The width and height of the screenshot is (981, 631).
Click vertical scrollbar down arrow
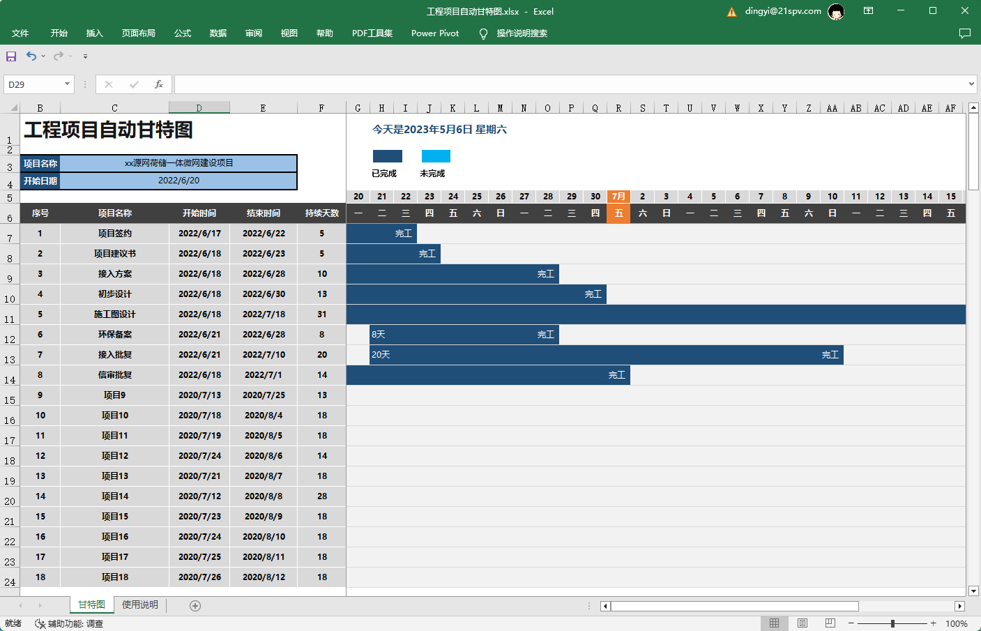pyautogui.click(x=974, y=591)
